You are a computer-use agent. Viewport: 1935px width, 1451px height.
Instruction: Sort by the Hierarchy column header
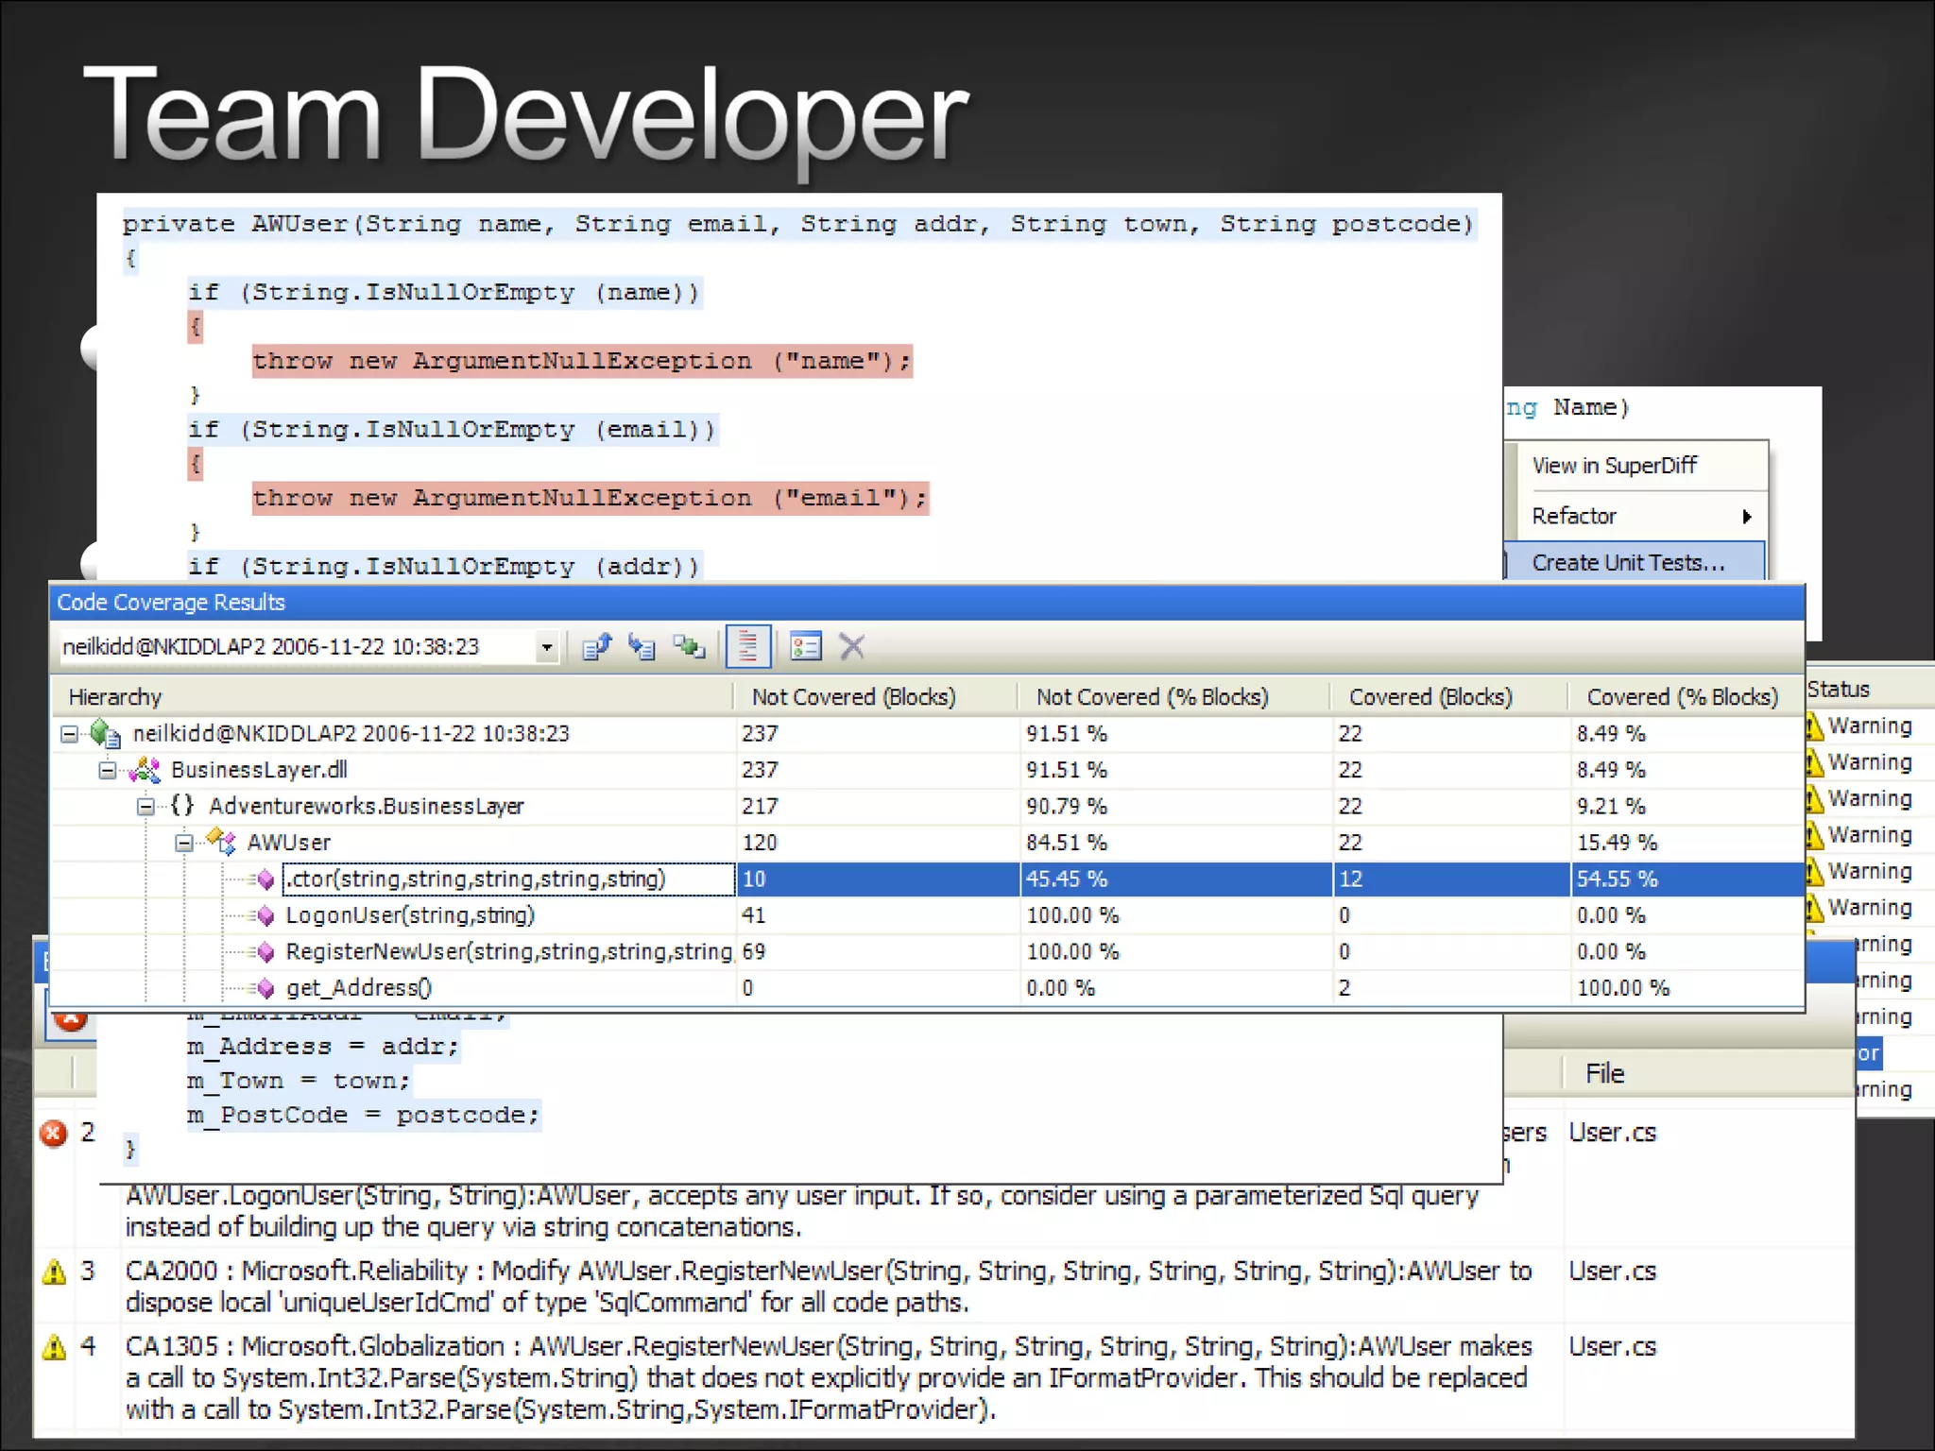pyautogui.click(x=391, y=697)
